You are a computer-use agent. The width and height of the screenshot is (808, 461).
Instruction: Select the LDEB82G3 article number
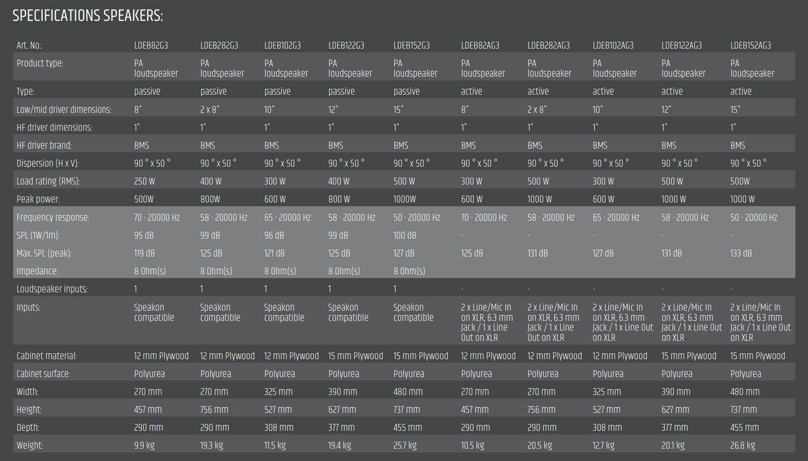(151, 46)
